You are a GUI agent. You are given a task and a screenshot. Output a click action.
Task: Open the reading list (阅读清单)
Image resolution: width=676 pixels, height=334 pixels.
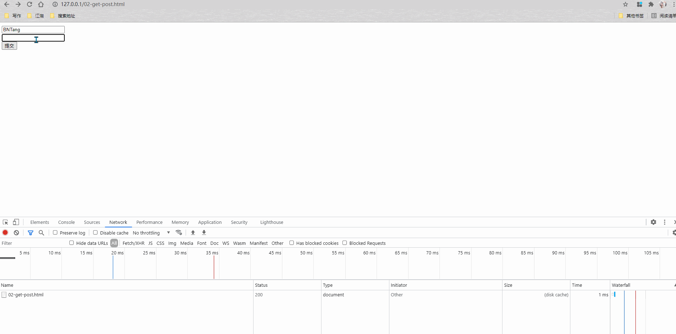663,16
